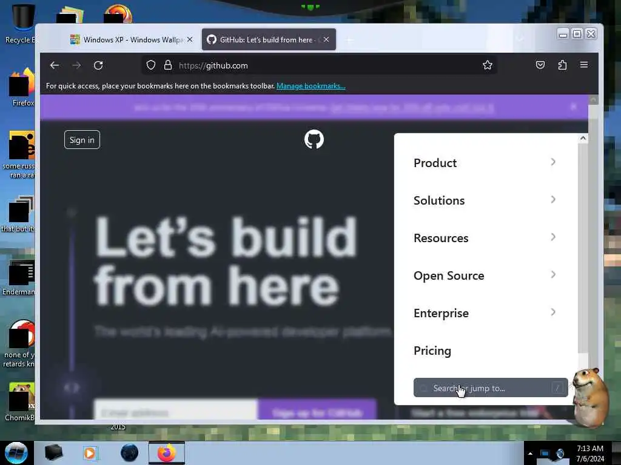Save page to Pocket
The height and width of the screenshot is (465, 621).
540,65
